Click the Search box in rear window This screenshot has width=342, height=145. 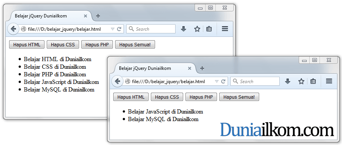(151, 29)
